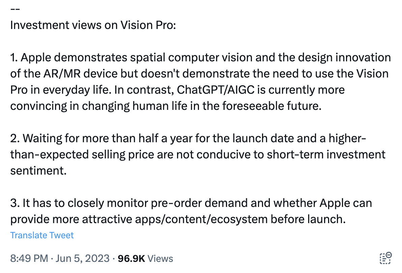Open the 8:49 PM timestamp link
The height and width of the screenshot is (273, 402).
point(29,259)
